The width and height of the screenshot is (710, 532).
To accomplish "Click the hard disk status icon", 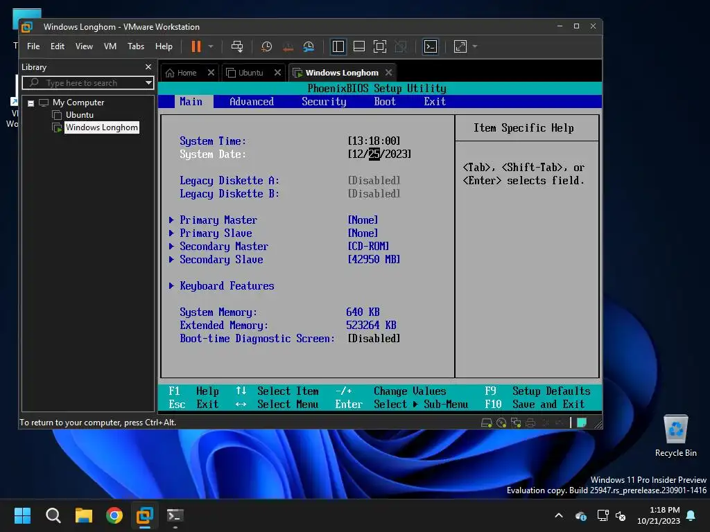I will point(486,423).
